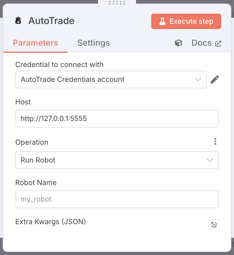Image resolution: width=234 pixels, height=255 pixels.
Task: Click the chevron on AutoTrade Credentials account
Action: (198, 79)
